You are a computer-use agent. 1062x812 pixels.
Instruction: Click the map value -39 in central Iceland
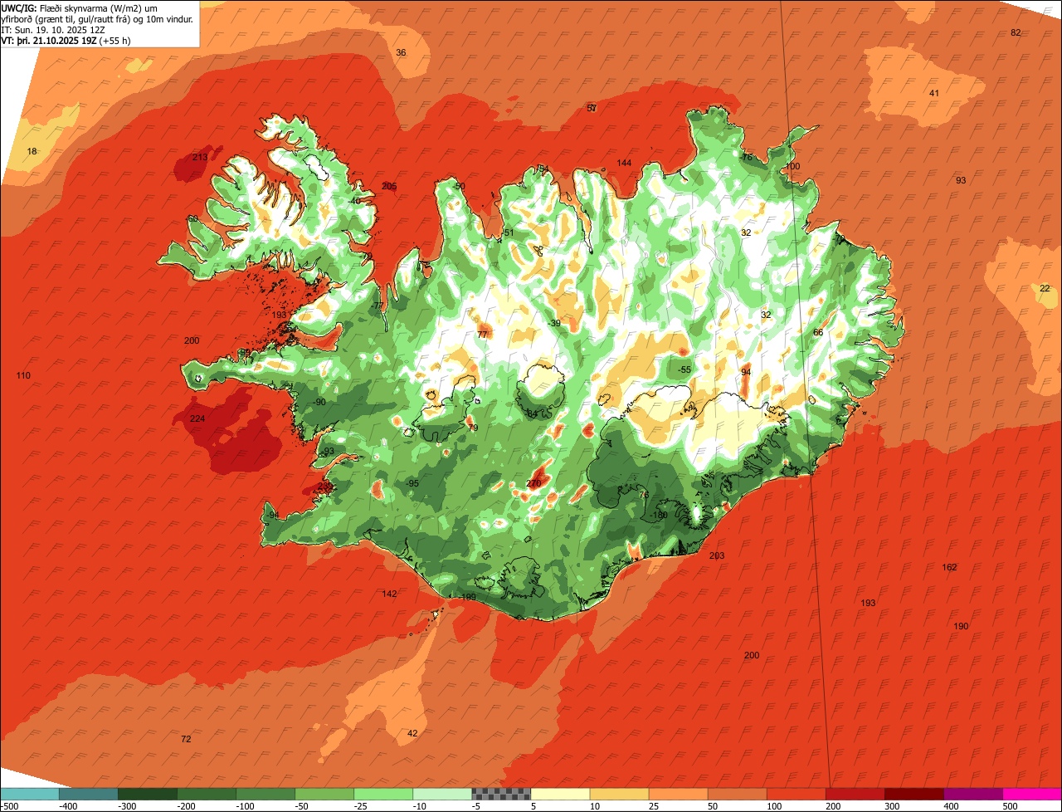pyautogui.click(x=554, y=323)
